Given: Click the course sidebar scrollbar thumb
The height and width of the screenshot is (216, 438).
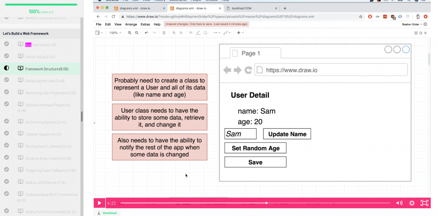Looking at the screenshot, I should click(x=82, y=116).
